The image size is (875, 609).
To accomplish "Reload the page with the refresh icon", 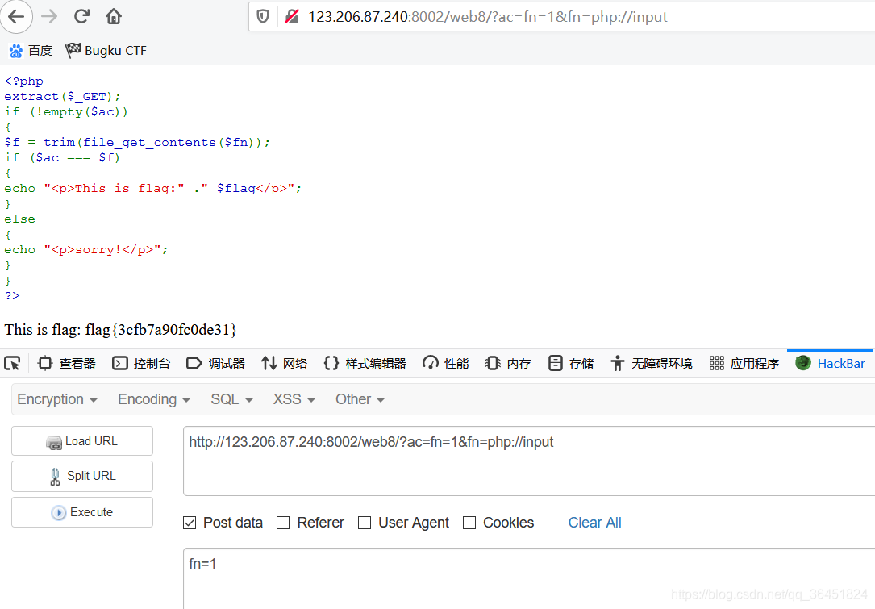I will pos(81,17).
